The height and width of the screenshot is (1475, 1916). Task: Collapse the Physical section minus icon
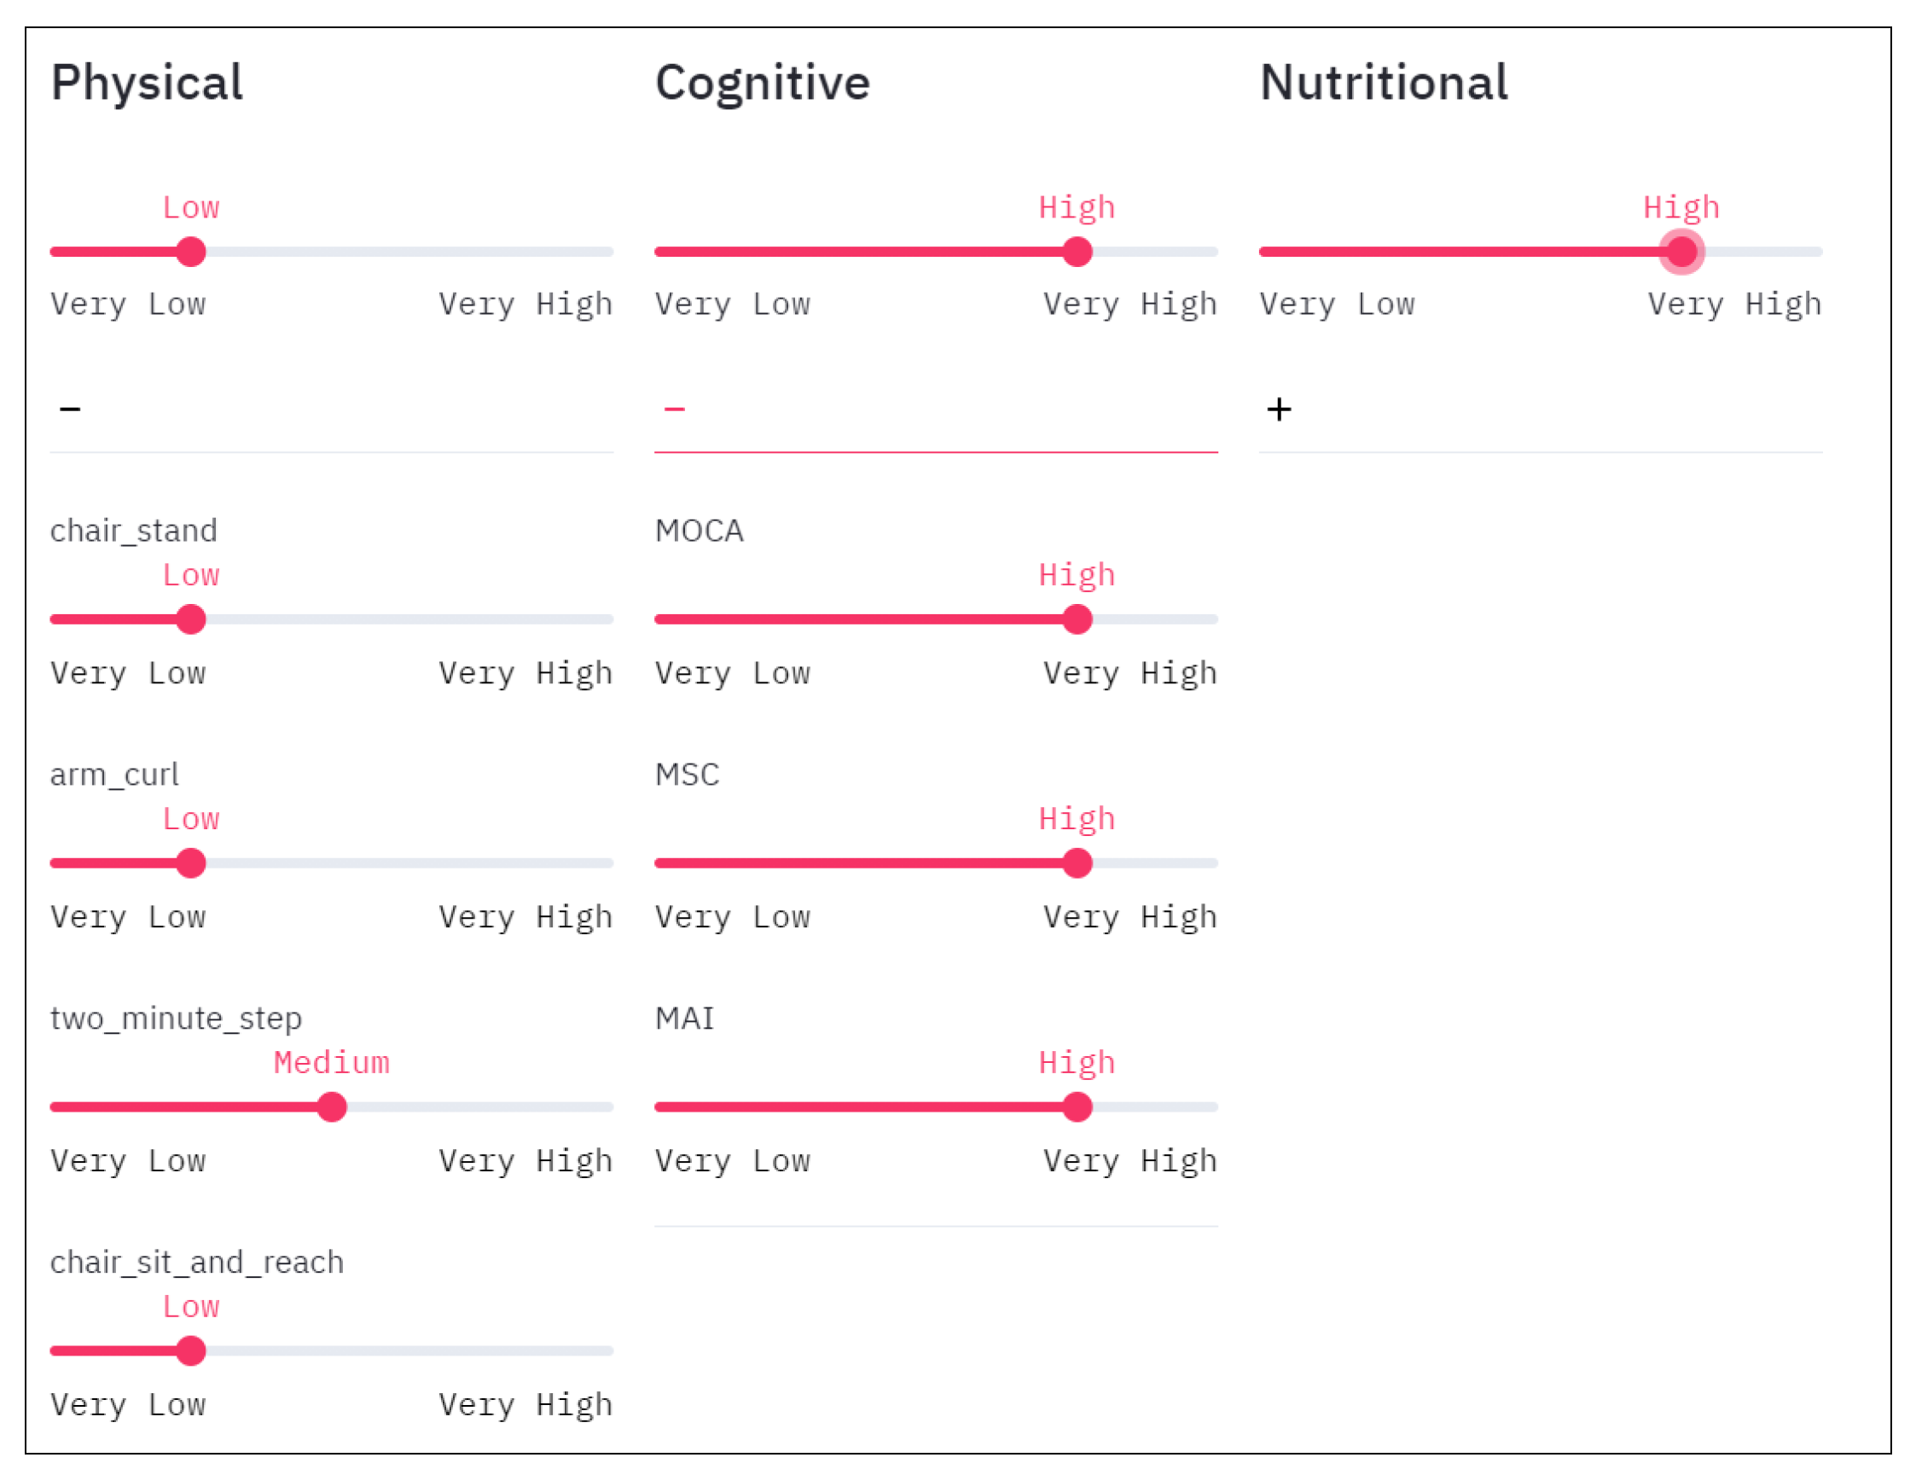tap(70, 409)
